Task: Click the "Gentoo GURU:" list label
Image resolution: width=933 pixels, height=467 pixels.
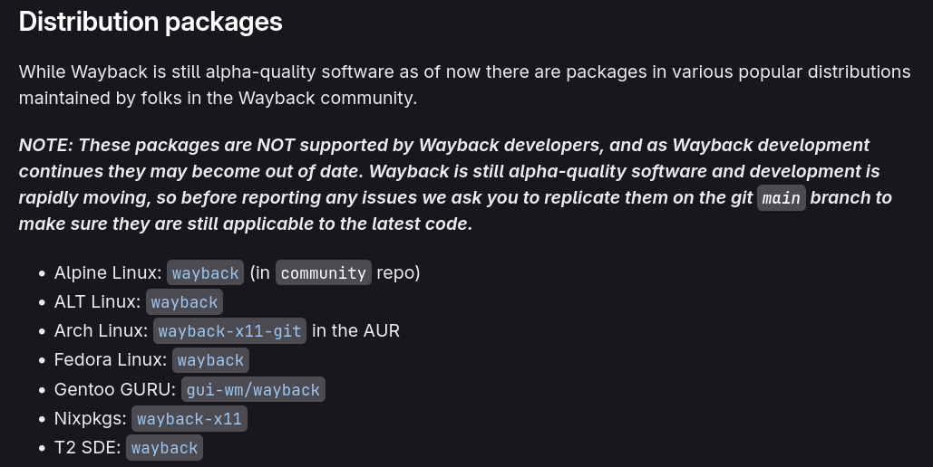Action: [115, 390]
